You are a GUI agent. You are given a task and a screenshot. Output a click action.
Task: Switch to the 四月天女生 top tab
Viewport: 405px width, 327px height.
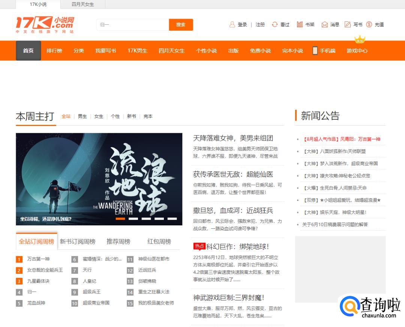coord(82,4)
